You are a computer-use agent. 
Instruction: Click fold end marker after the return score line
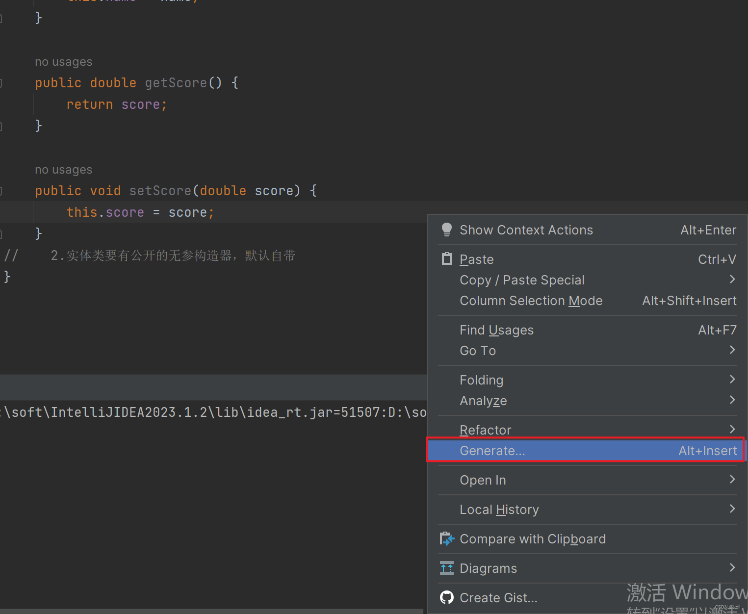pyautogui.click(x=1, y=126)
